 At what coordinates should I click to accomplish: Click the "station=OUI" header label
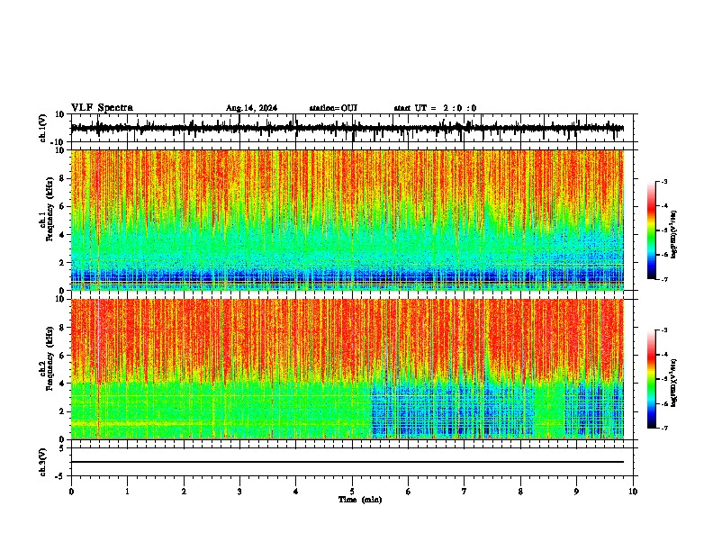point(333,108)
